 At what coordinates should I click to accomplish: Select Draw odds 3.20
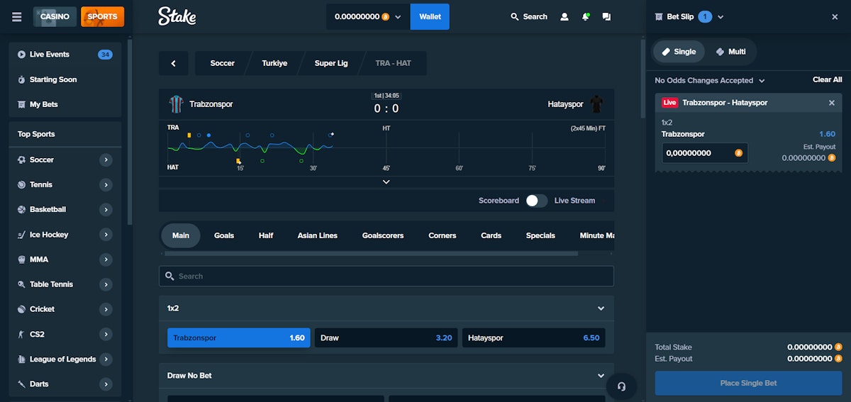coord(386,338)
